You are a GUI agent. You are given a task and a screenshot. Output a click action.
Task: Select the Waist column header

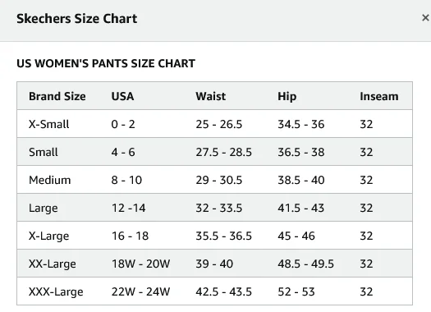tap(210, 97)
